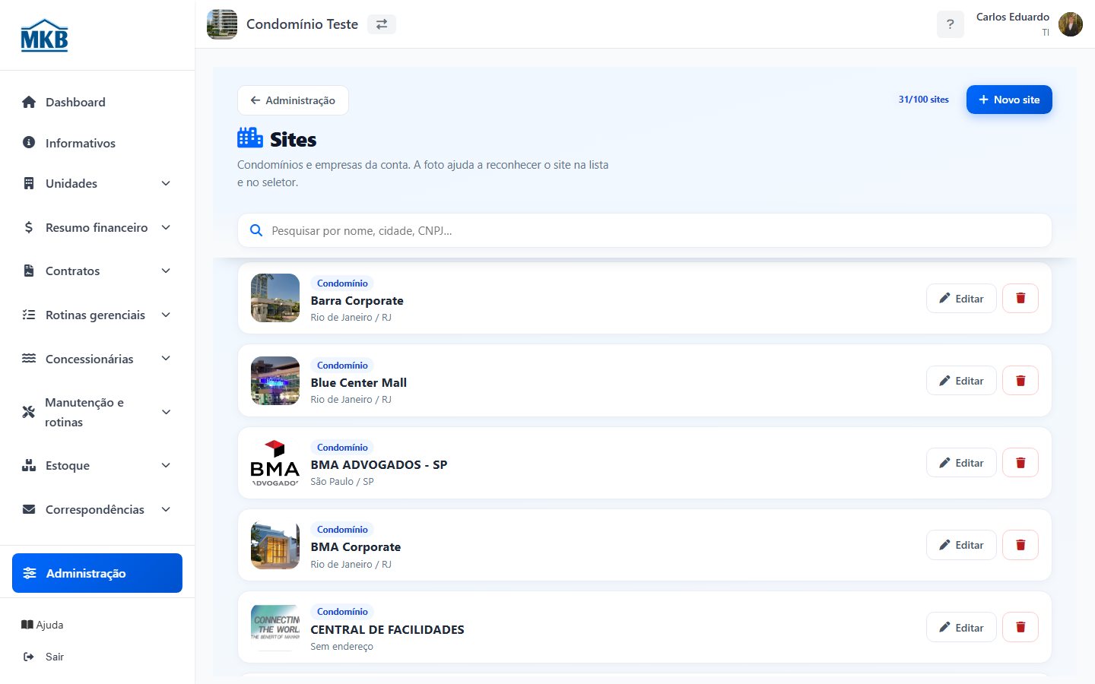This screenshot has width=1095, height=684.
Task: Expand the Rotinas gerenciais menu
Action: point(97,315)
